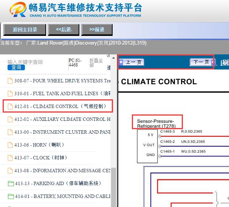Expand 414-01 Battery Mounting and Cables folder
229x207 pixels.
pos(63,196)
